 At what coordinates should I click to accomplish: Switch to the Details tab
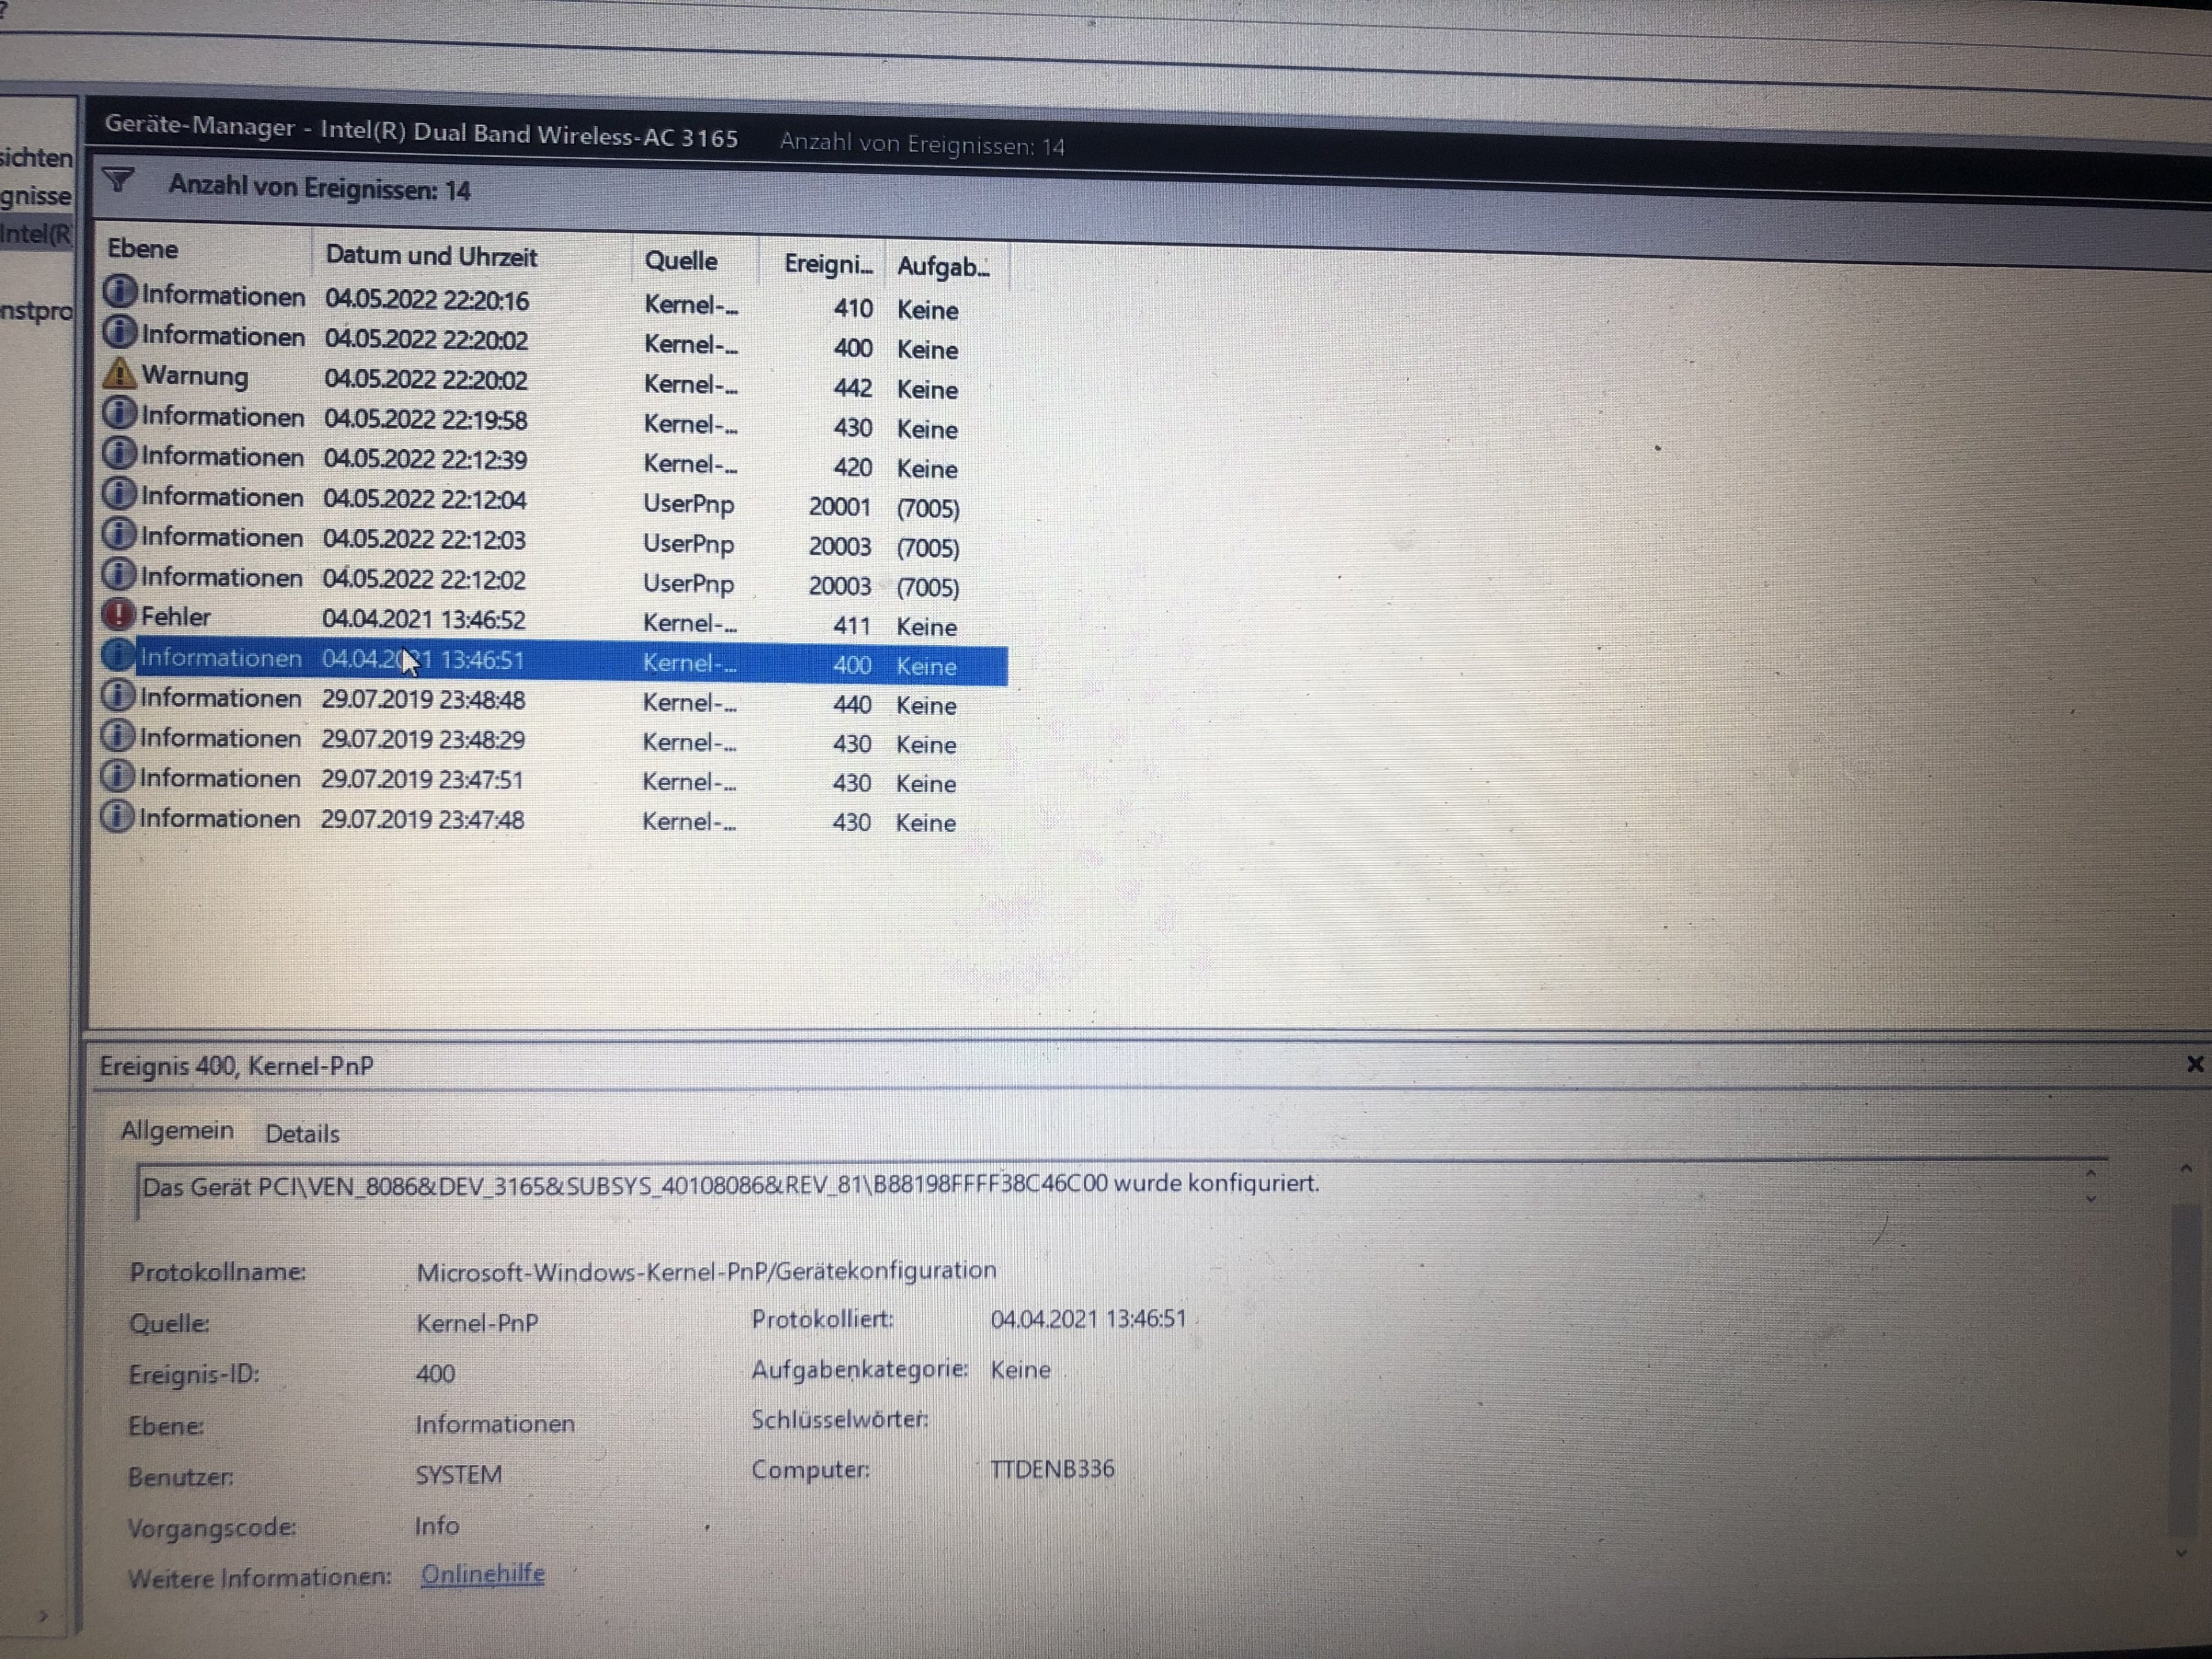[302, 1134]
